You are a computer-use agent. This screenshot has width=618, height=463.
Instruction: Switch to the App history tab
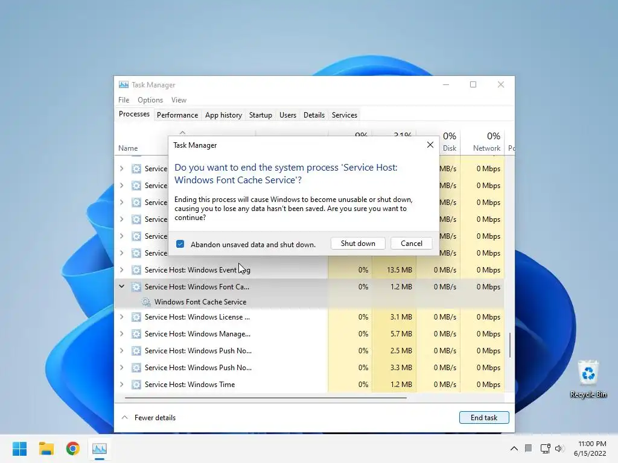[223, 115]
